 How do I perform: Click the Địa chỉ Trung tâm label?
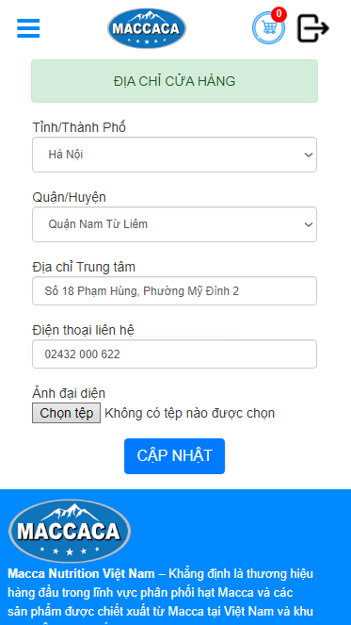84,267
